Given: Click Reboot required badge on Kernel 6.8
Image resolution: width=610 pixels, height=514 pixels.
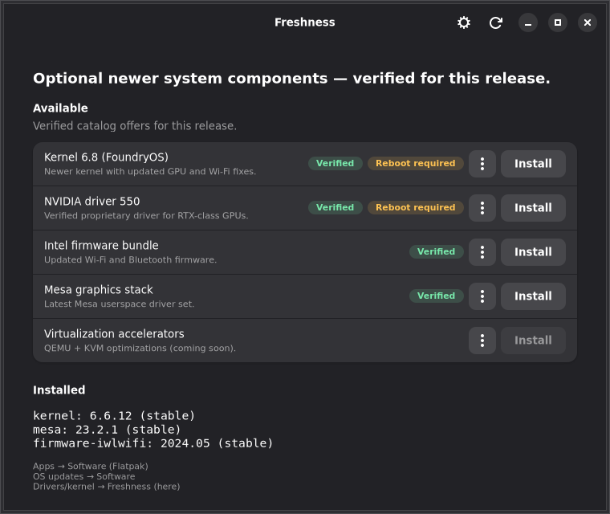Looking at the screenshot, I should [415, 164].
